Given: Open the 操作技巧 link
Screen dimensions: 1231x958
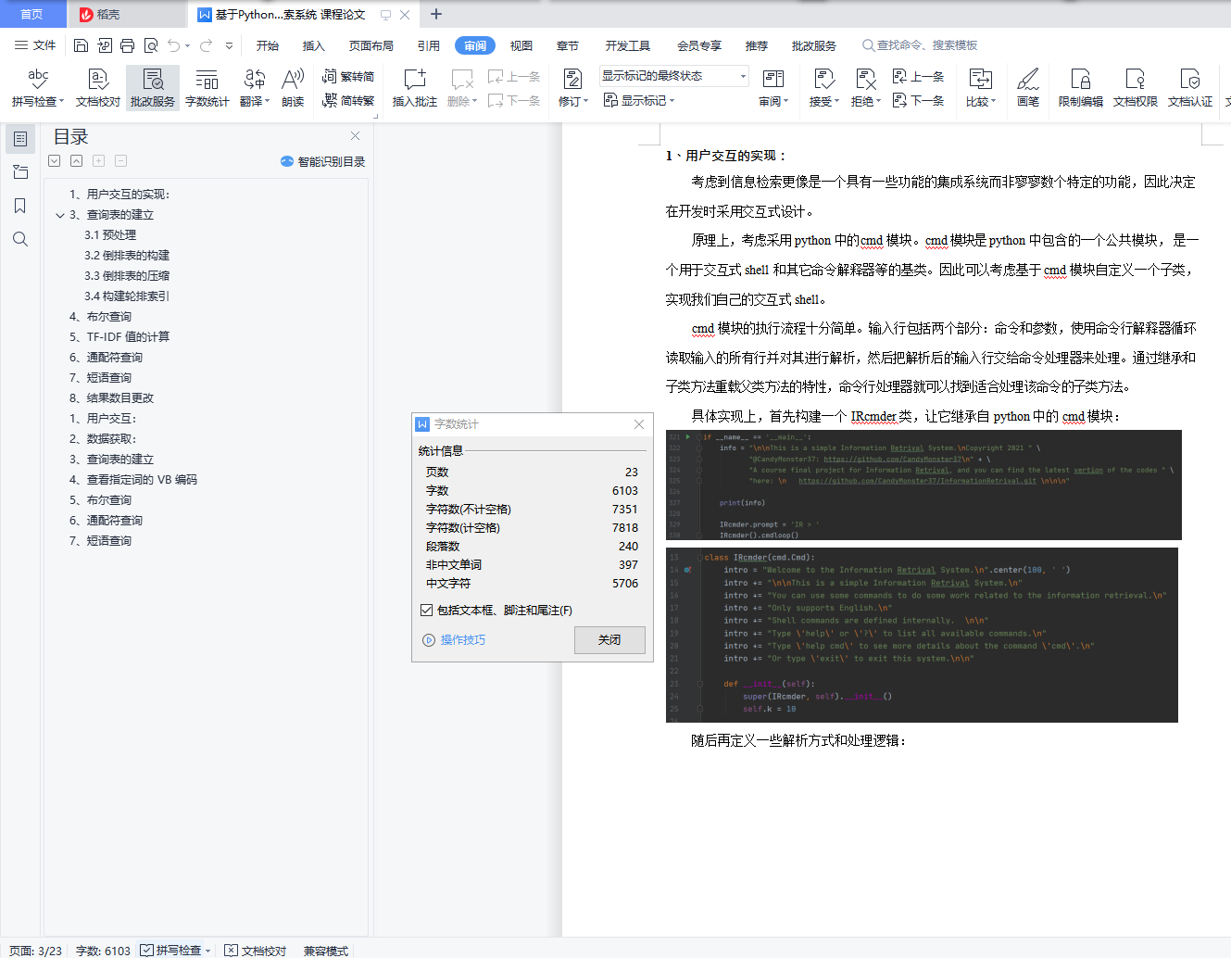Looking at the screenshot, I should [454, 640].
